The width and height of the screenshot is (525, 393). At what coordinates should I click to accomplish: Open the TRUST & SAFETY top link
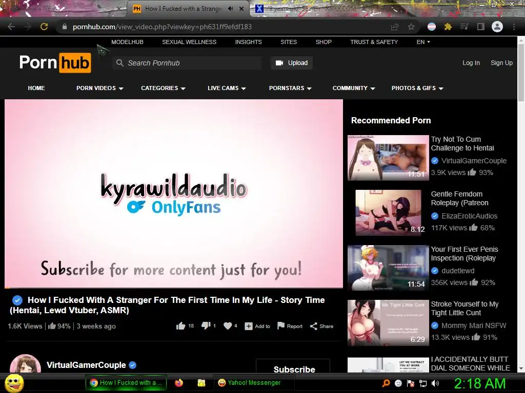coord(374,42)
